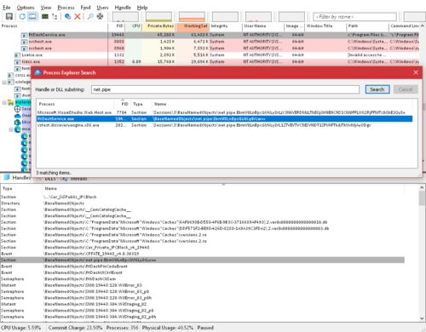Switch to the Handles tab
This screenshot has height=332, width=426.
pos(17,178)
